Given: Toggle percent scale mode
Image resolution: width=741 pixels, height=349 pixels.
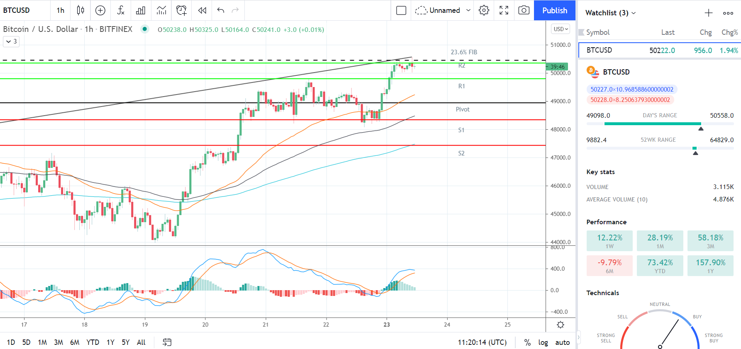Looking at the screenshot, I should [x=527, y=342].
